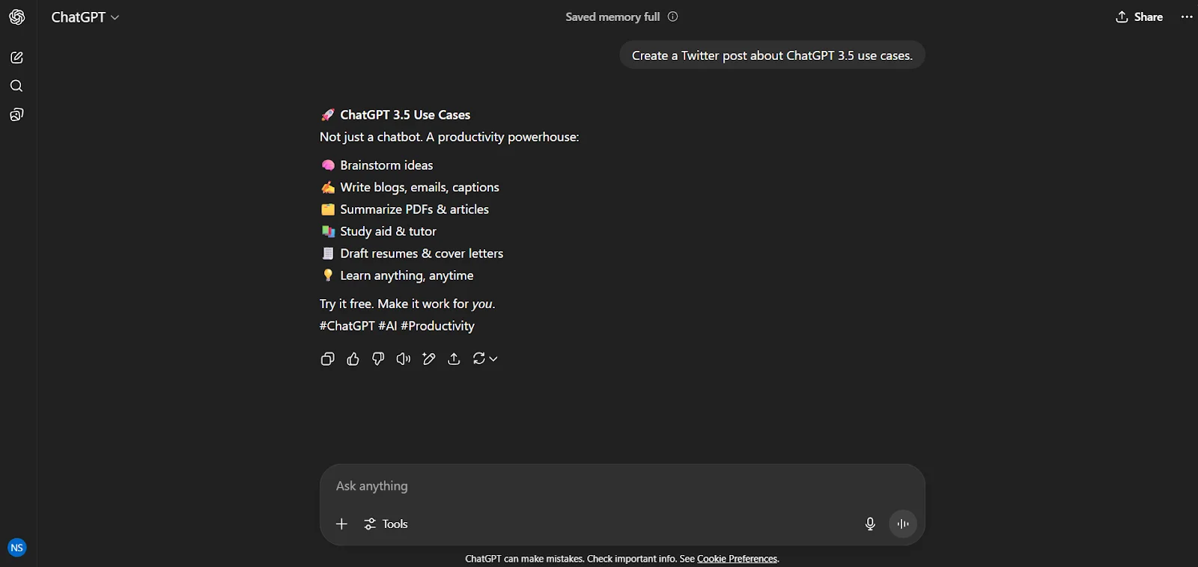Open the library images icon in the sidebar
Viewport: 1198px width, 567px height.
click(x=16, y=114)
